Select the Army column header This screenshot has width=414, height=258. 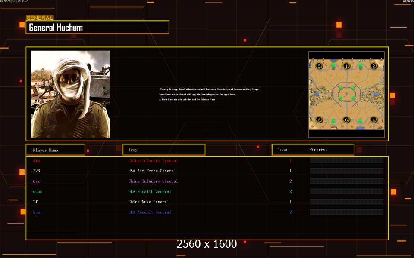click(164, 150)
